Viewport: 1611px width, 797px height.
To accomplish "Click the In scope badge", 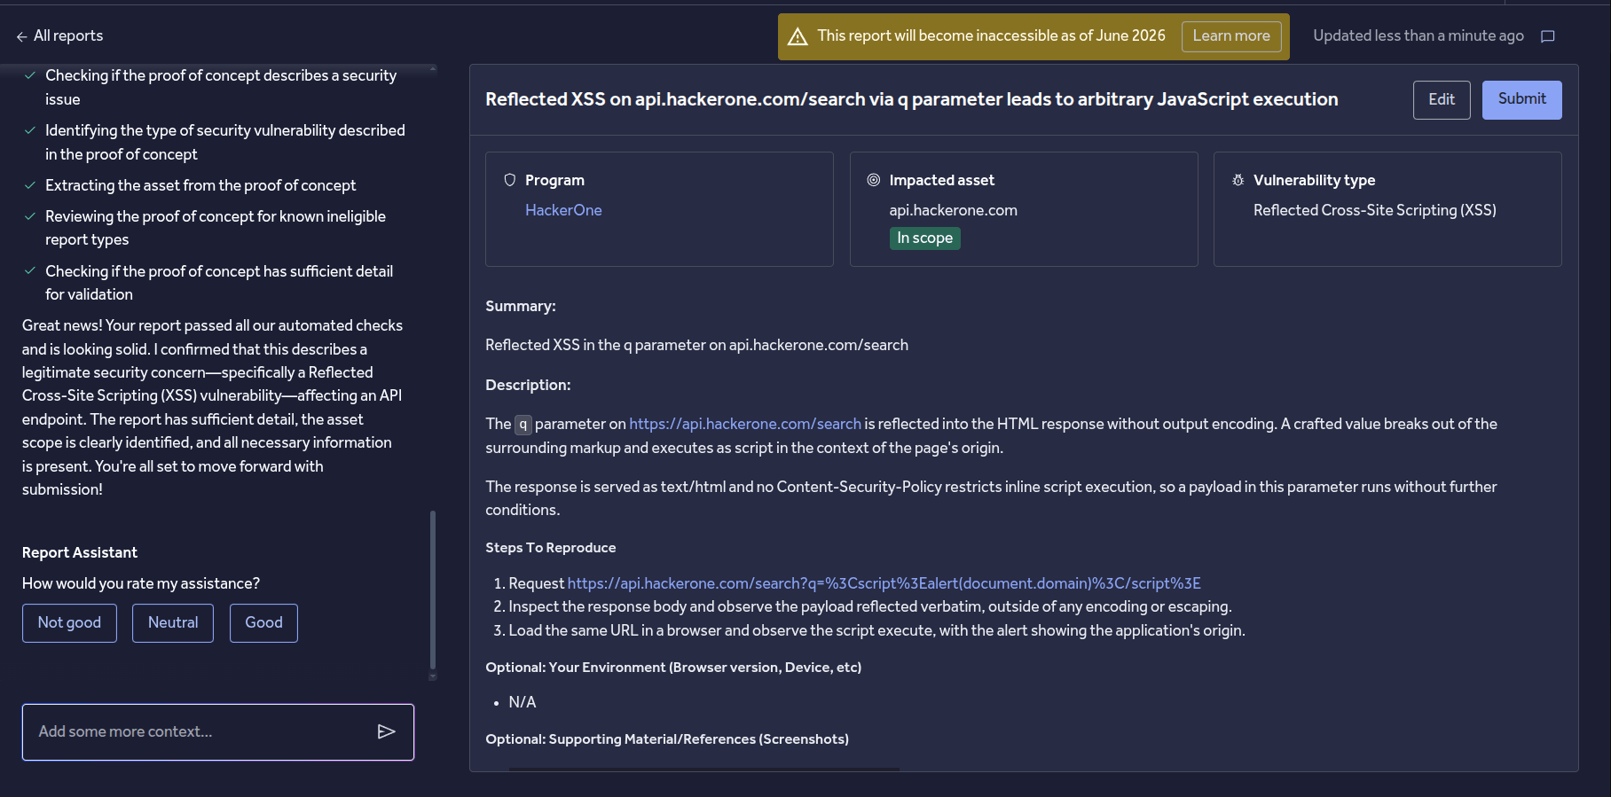I will coord(924,238).
